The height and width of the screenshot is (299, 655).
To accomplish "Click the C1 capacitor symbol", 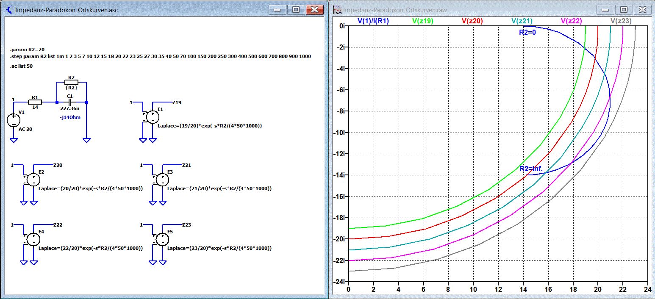I will click(x=70, y=102).
